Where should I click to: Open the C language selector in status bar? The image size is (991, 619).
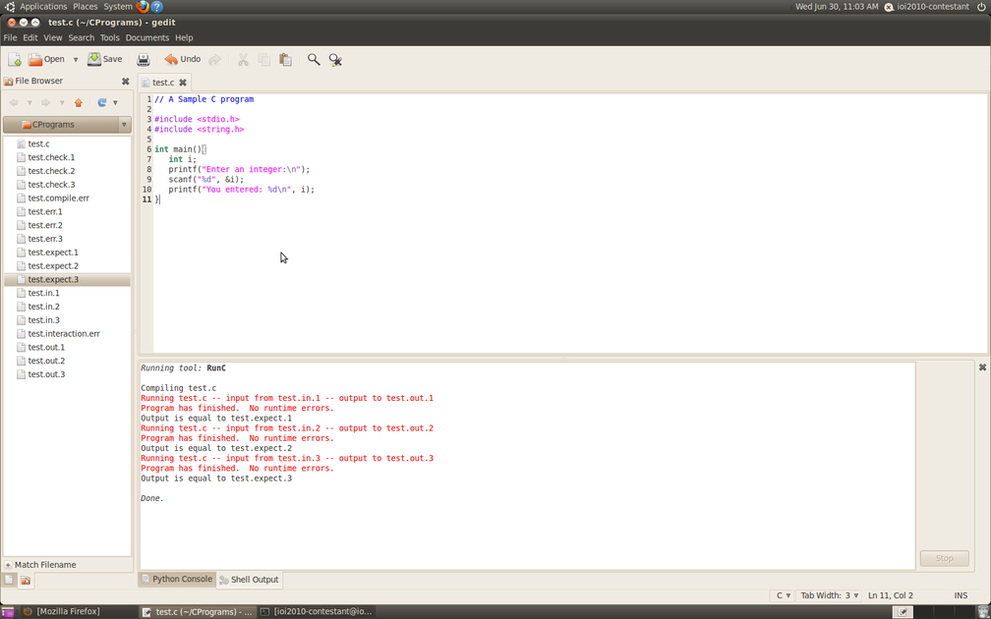[x=783, y=595]
